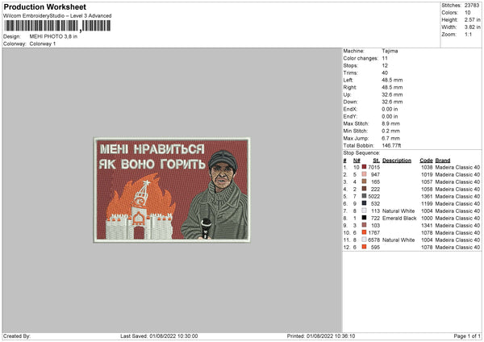This screenshot has width=484, height=342.
Task: Click the 'Last Saved' timestamp in footer
Action: click(159, 336)
